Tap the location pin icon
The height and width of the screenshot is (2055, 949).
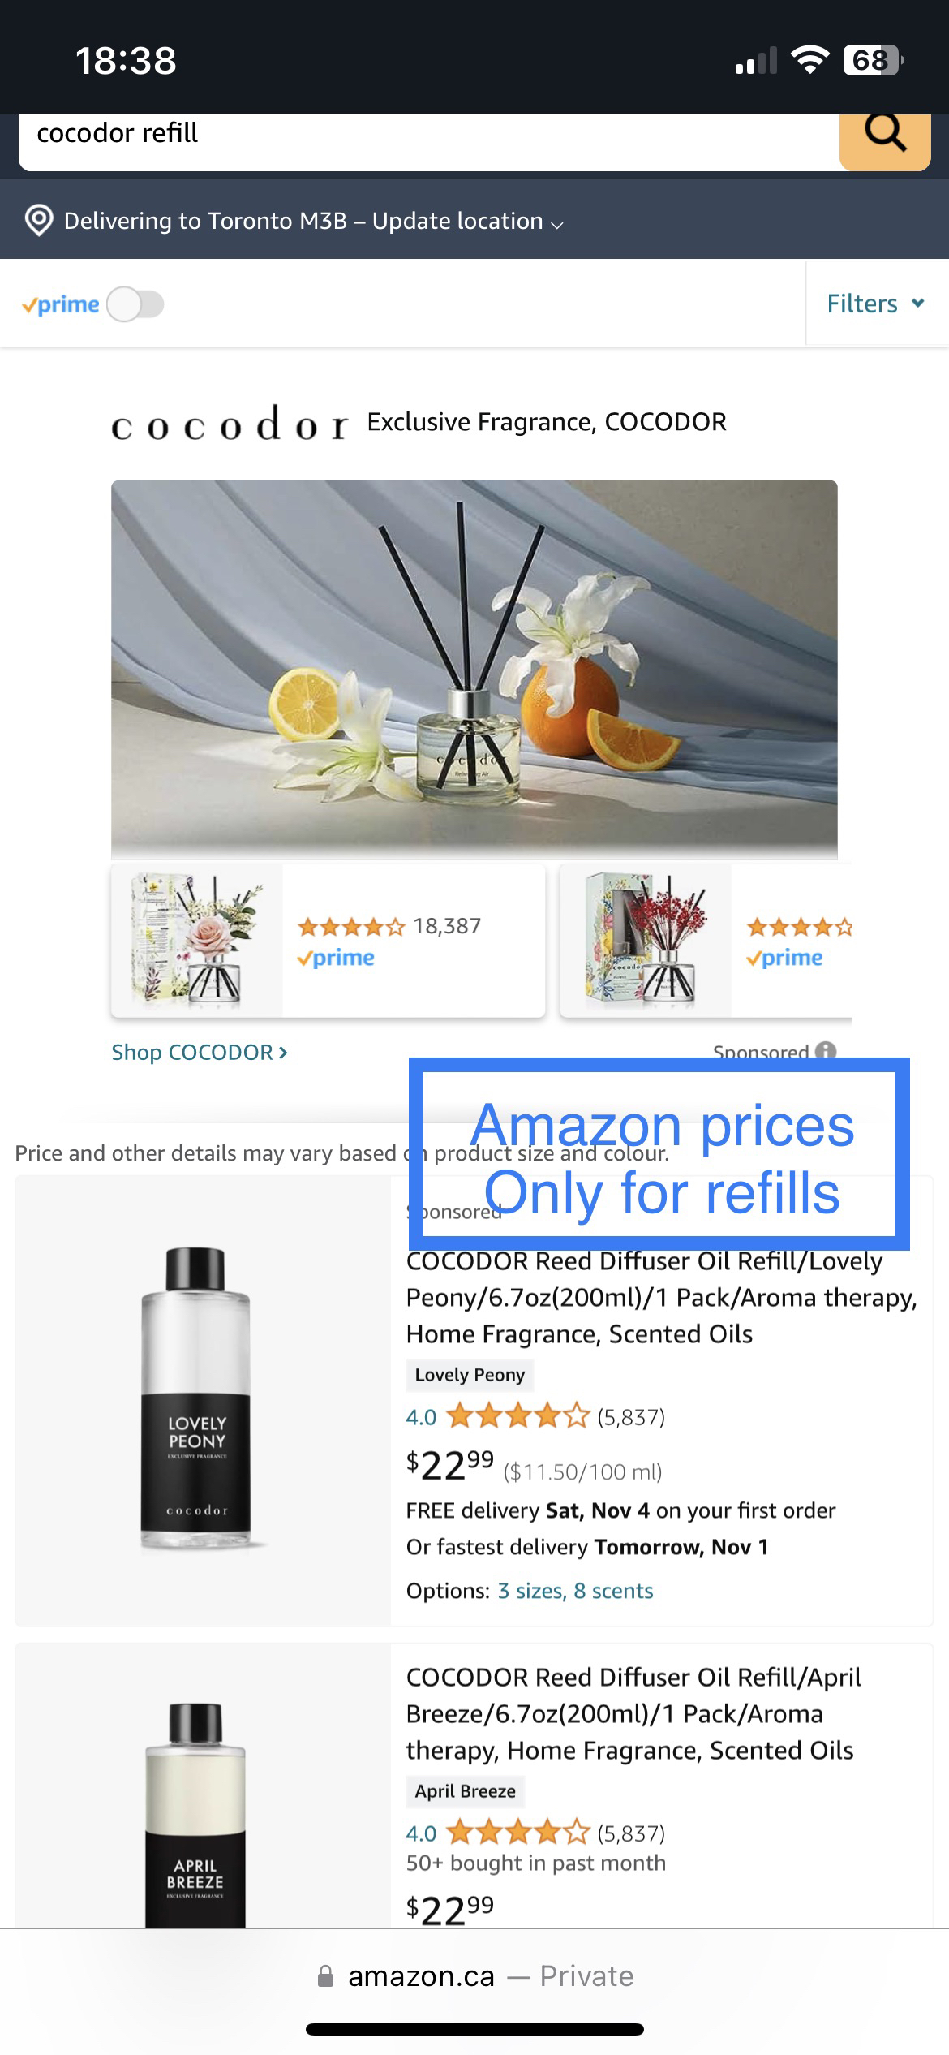39,220
